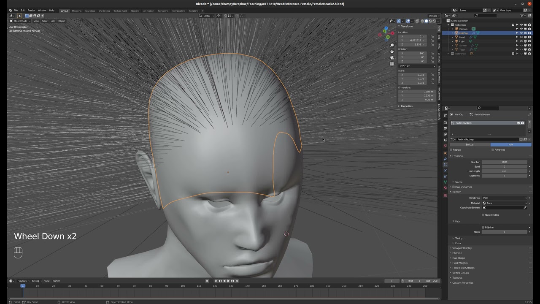
Task: Open the XYZ Euler rotation mode dropdown
Action: (417, 66)
